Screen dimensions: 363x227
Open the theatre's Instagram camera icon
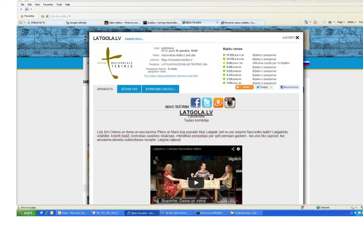pos(229,103)
